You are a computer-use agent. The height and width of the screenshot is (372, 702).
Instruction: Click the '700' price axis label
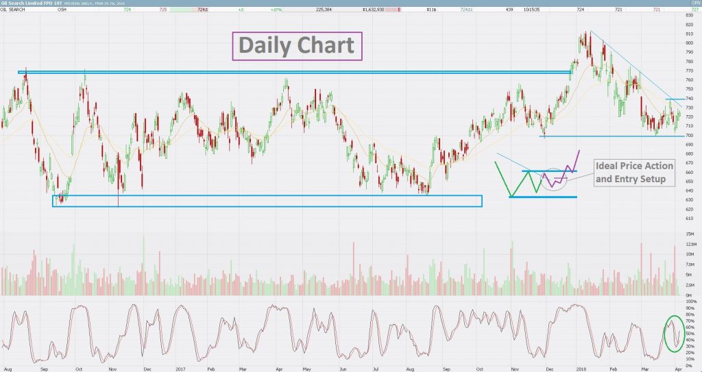(690, 136)
